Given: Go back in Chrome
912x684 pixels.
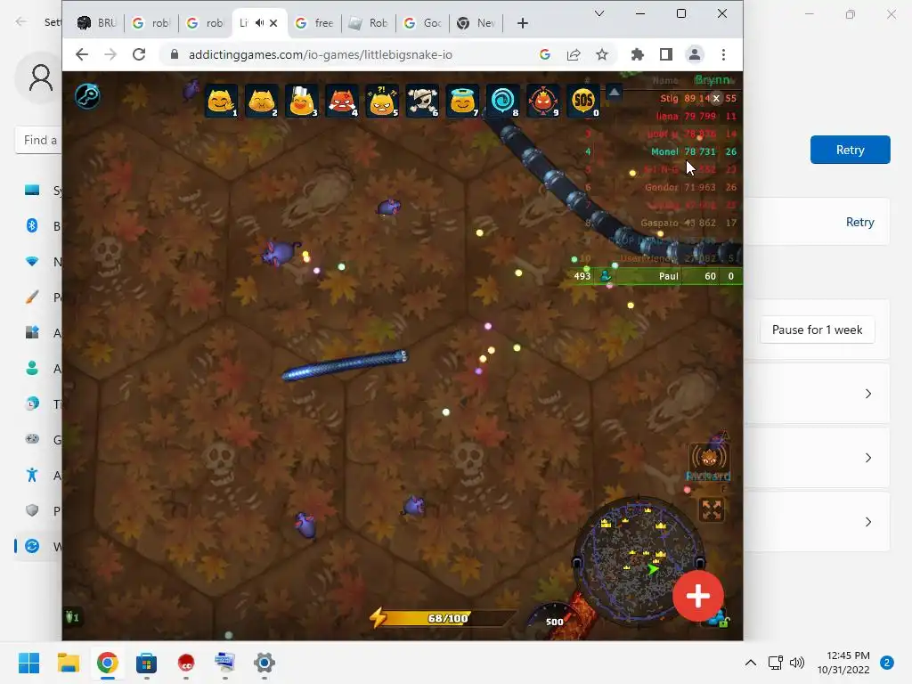Looking at the screenshot, I should [82, 54].
